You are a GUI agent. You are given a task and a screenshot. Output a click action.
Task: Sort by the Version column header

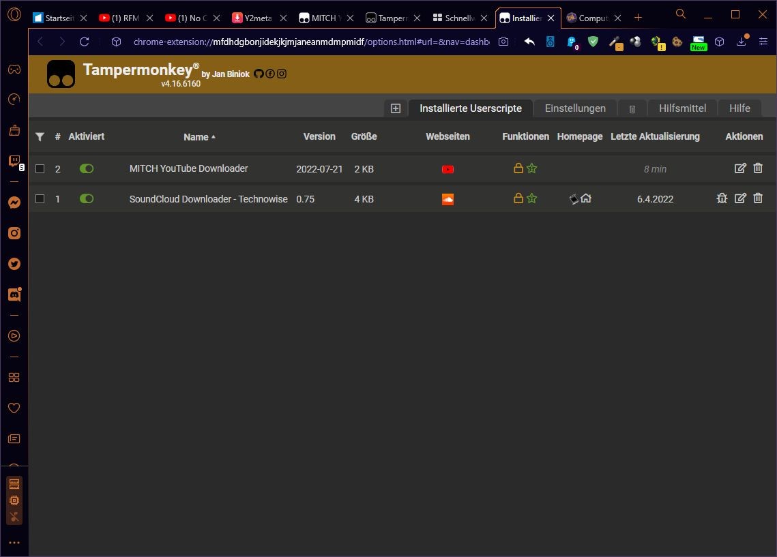[x=319, y=136]
